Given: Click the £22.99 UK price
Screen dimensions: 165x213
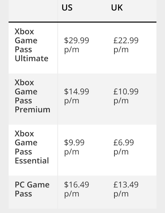Looking at the screenshot, I should (x=126, y=41).
